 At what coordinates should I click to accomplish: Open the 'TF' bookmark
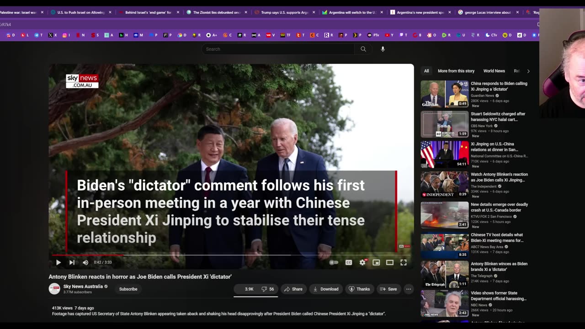click(x=285, y=35)
